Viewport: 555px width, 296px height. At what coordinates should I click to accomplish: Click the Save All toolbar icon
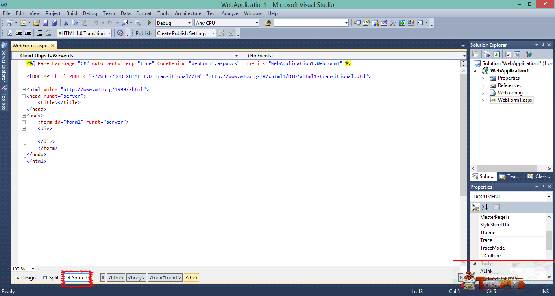tap(54, 23)
